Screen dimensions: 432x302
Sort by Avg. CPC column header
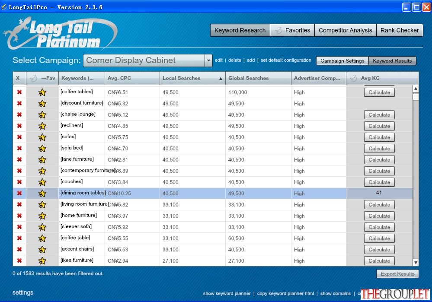pyautogui.click(x=132, y=78)
